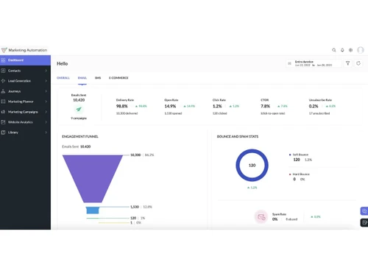Click the pink Spam Rate envelope icon
Screen dimensions: 368x276
261,217
